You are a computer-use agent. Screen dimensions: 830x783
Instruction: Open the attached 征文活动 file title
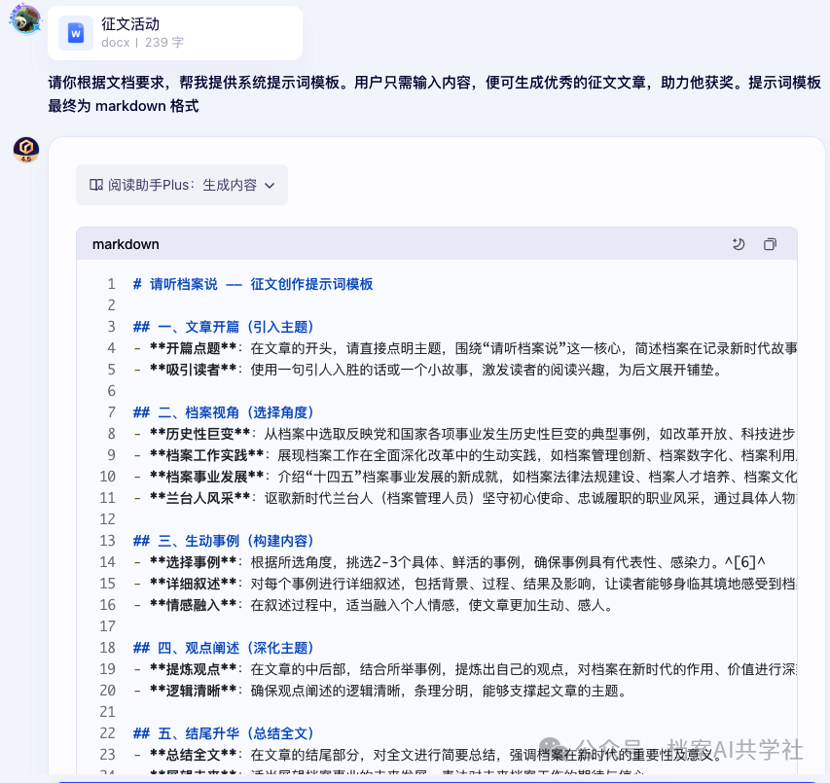[x=130, y=23]
